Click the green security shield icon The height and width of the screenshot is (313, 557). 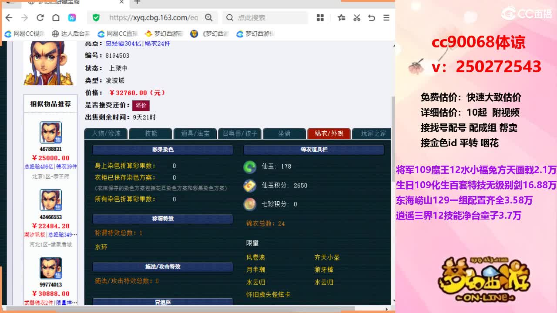[96, 18]
